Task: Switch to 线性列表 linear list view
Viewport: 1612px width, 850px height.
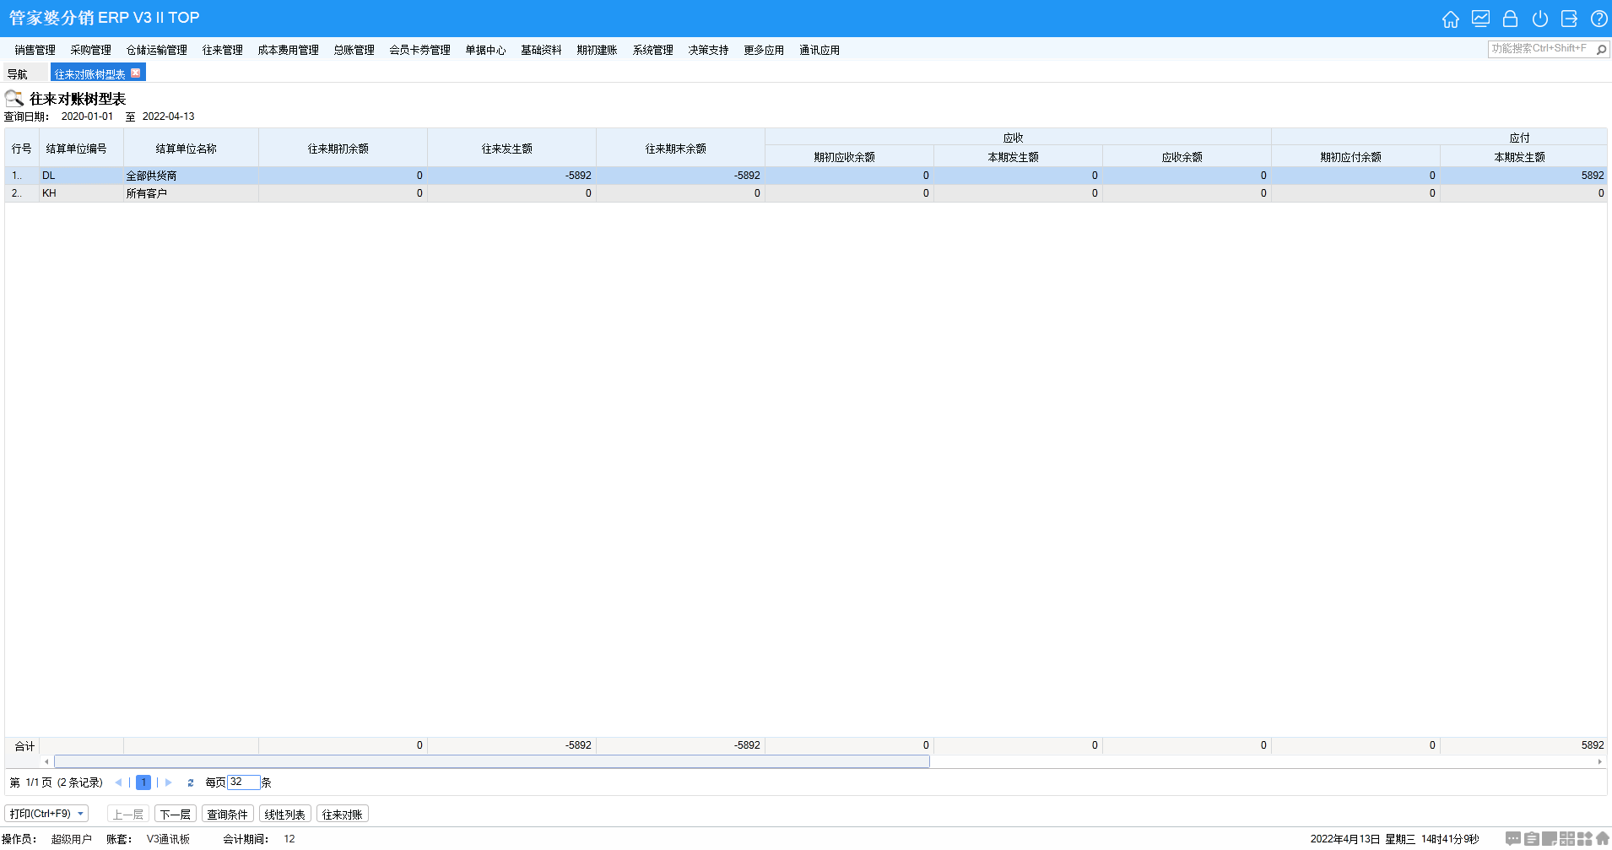Action: pyautogui.click(x=285, y=814)
